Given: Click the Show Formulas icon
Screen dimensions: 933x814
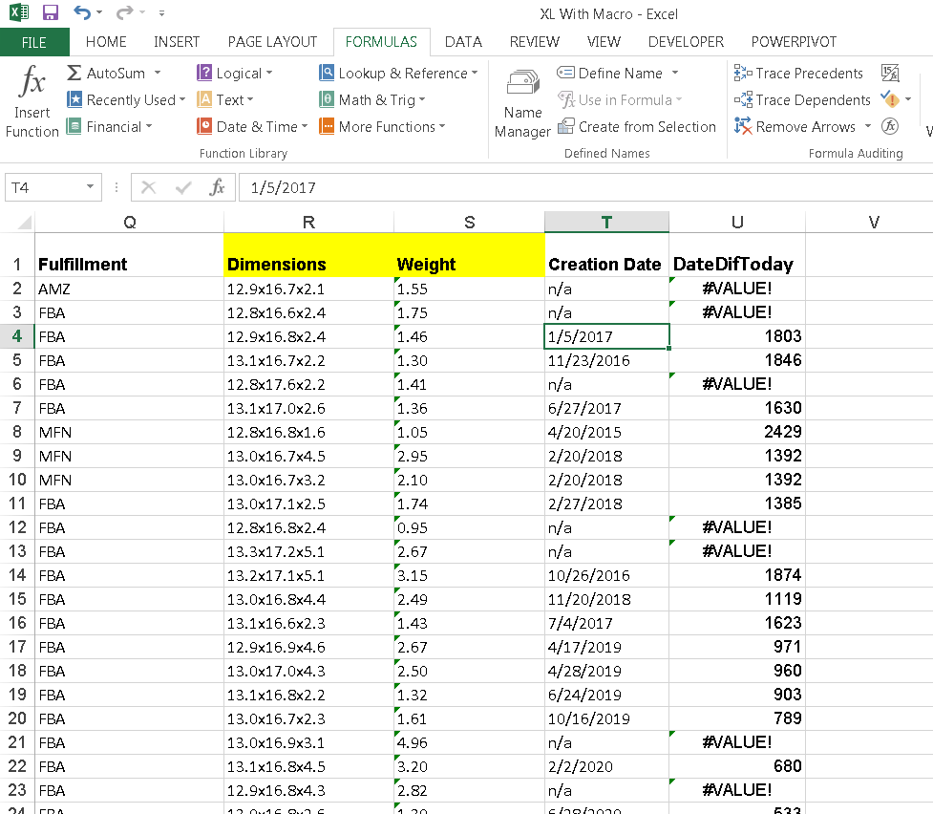Looking at the screenshot, I should pyautogui.click(x=890, y=74).
